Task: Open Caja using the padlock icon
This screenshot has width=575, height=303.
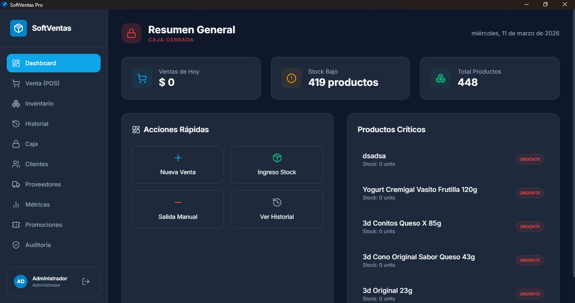Action: pos(16,144)
